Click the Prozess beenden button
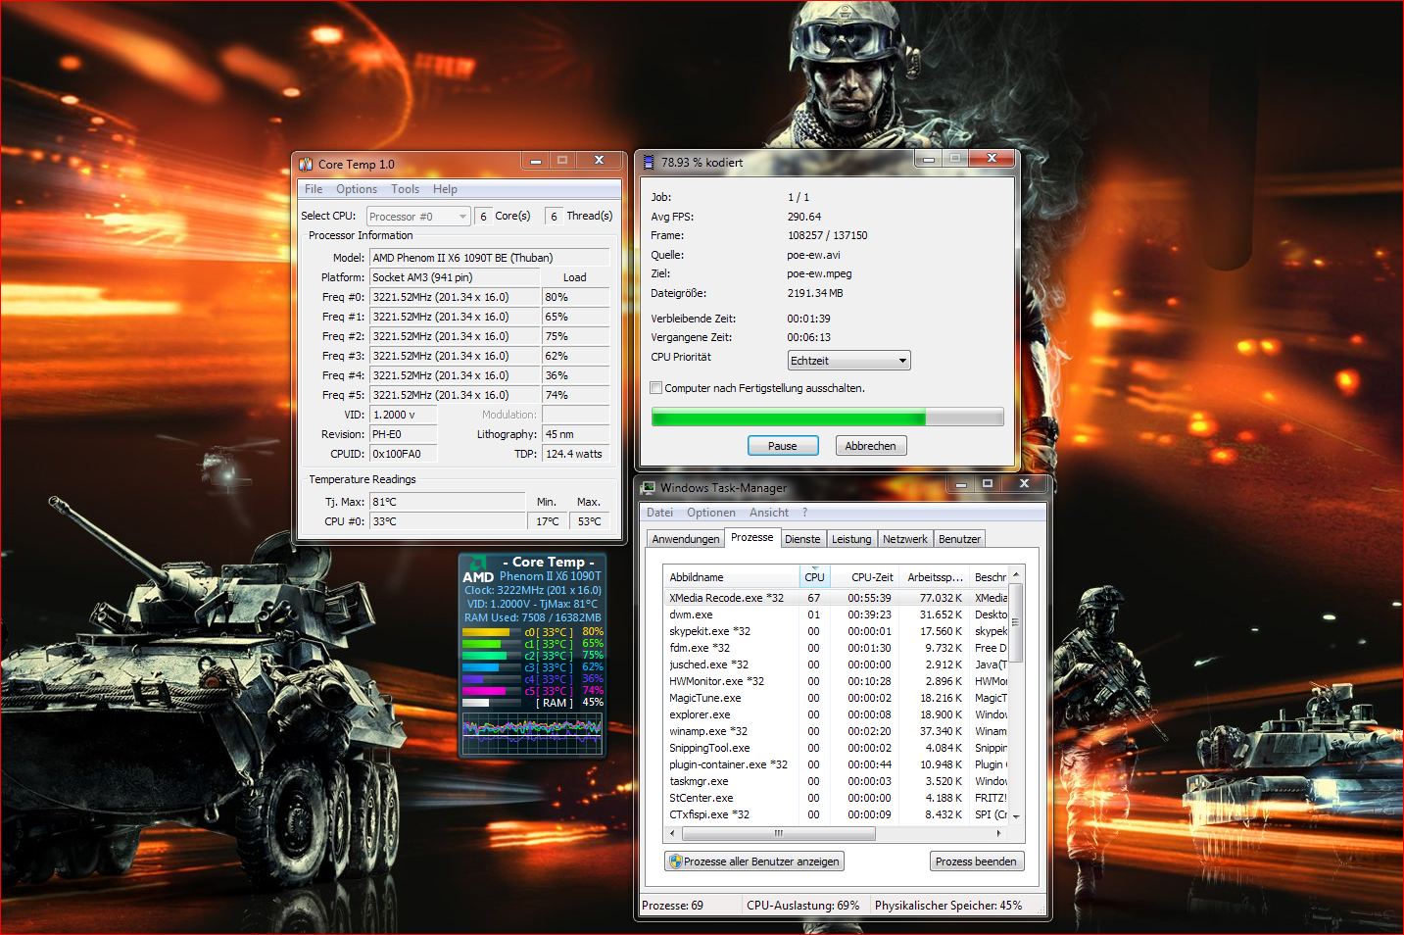Screen dimensions: 1404x935 (976, 861)
